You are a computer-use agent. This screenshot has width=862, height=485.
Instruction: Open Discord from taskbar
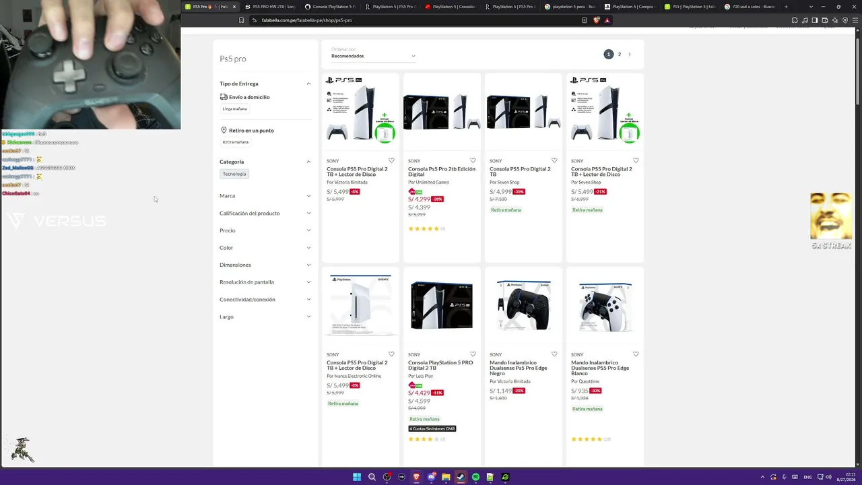click(431, 477)
